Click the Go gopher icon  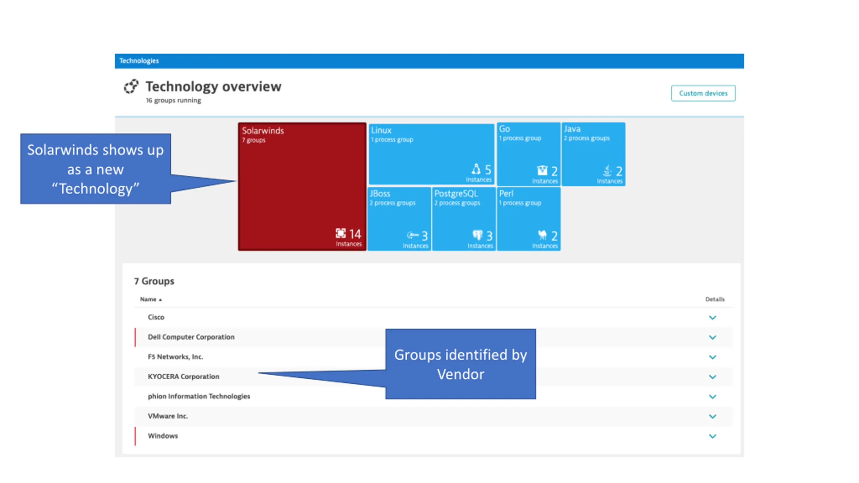[542, 170]
